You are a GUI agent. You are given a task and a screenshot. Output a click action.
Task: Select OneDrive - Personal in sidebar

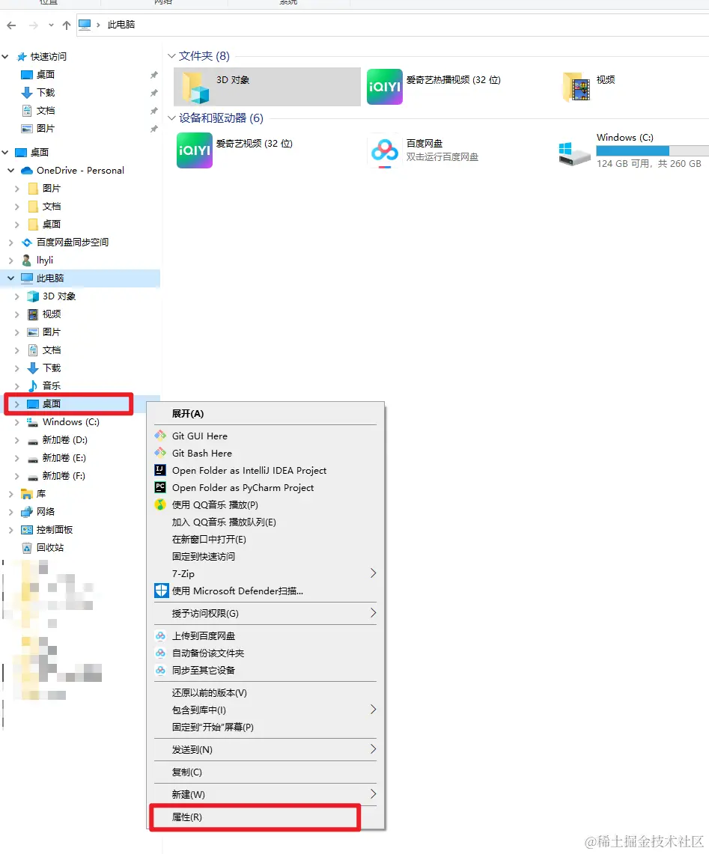(80, 171)
